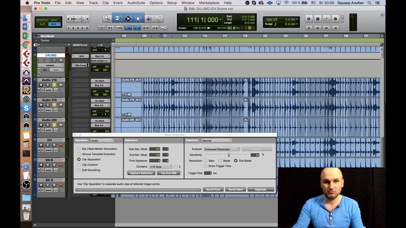This screenshot has width=406, height=228.
Task: Toggle Link Timeline and Edit Selection
Action: coord(137,28)
